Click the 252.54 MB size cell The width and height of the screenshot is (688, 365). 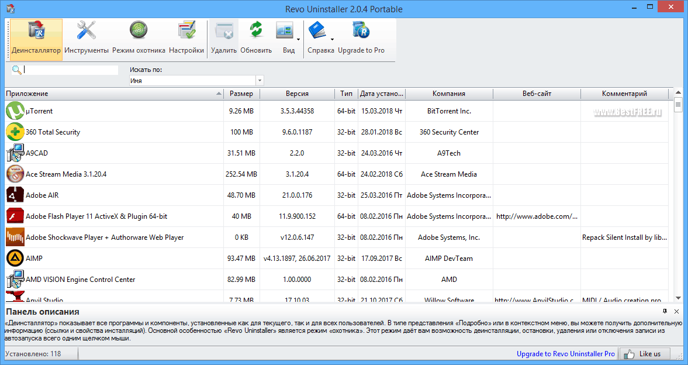(x=241, y=174)
